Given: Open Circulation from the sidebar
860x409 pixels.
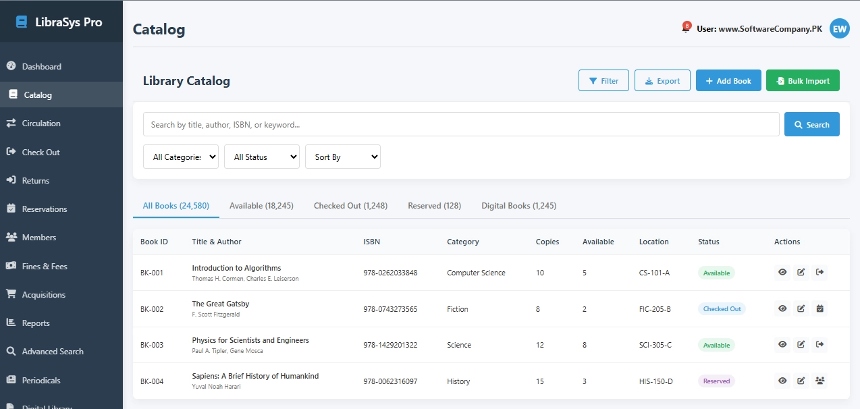Looking at the screenshot, I should pos(43,123).
